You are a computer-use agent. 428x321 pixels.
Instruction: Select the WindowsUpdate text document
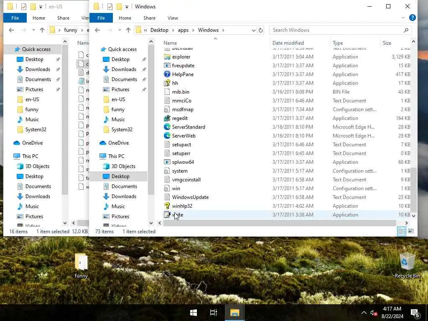click(x=190, y=197)
